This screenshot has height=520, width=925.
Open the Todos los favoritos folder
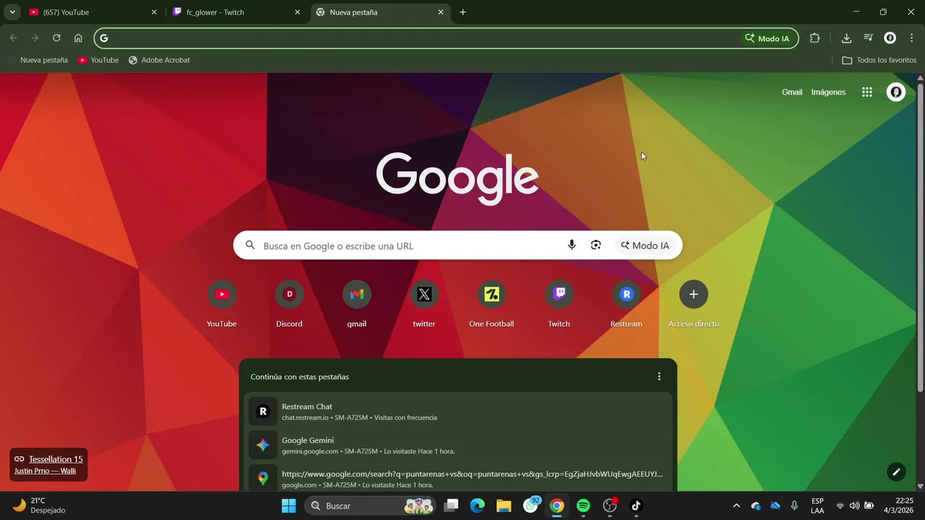pyautogui.click(x=879, y=60)
